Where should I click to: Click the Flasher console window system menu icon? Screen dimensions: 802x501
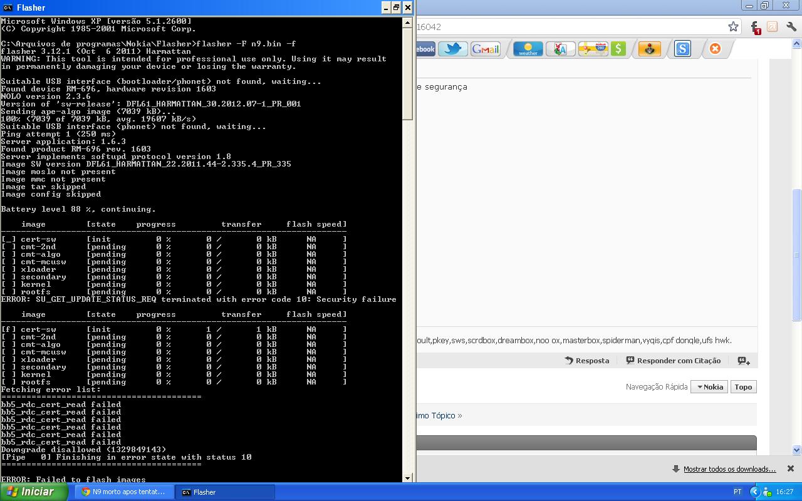pos(8,8)
